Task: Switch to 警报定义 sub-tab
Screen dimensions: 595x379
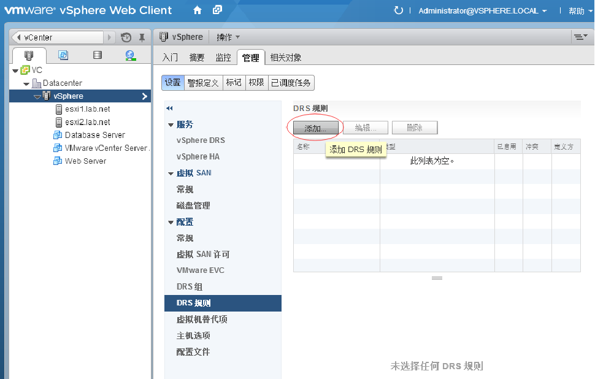Action: (x=204, y=83)
